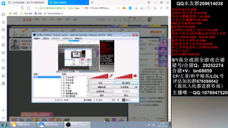Add a sidebar app with the plus icon
228x128 pixels.
[3, 110]
